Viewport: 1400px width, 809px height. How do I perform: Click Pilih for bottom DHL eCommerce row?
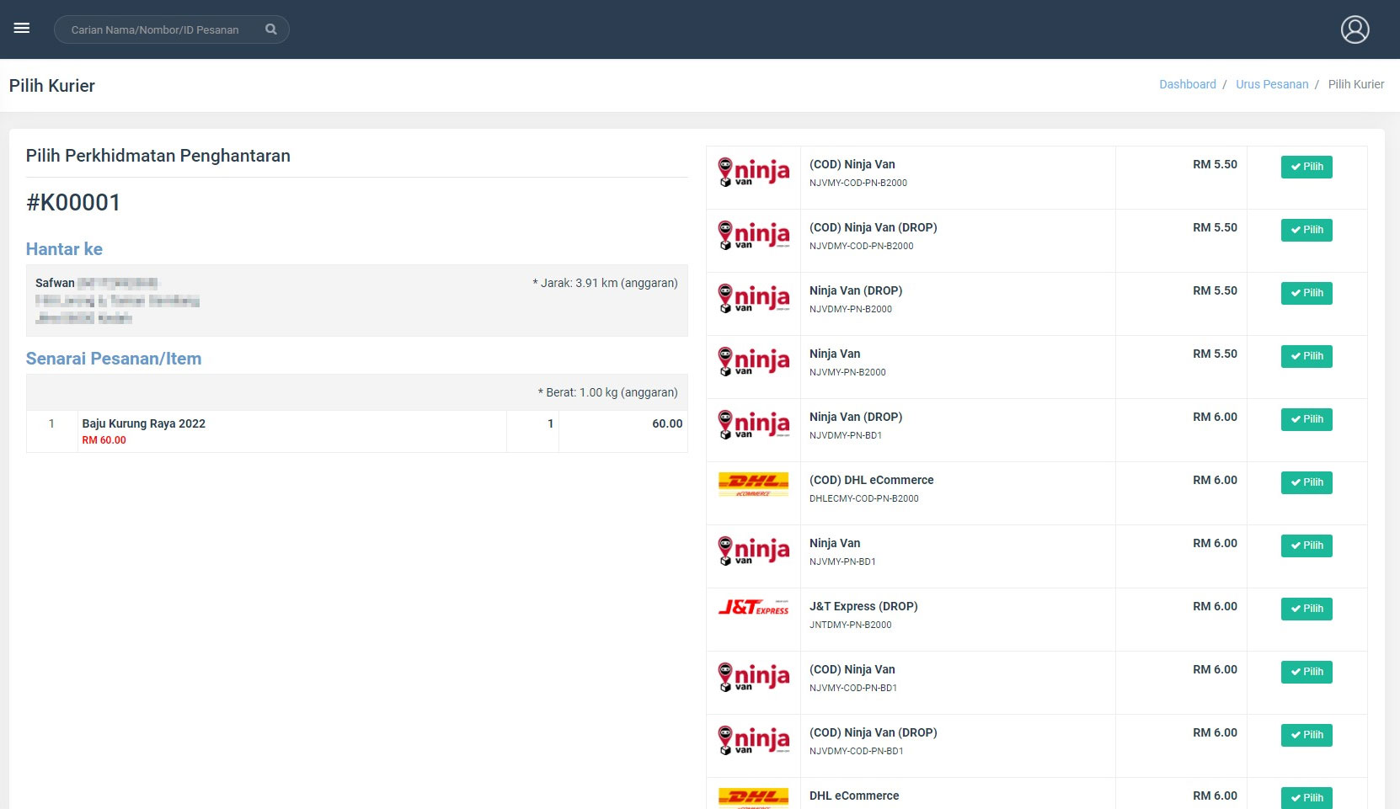tap(1306, 797)
